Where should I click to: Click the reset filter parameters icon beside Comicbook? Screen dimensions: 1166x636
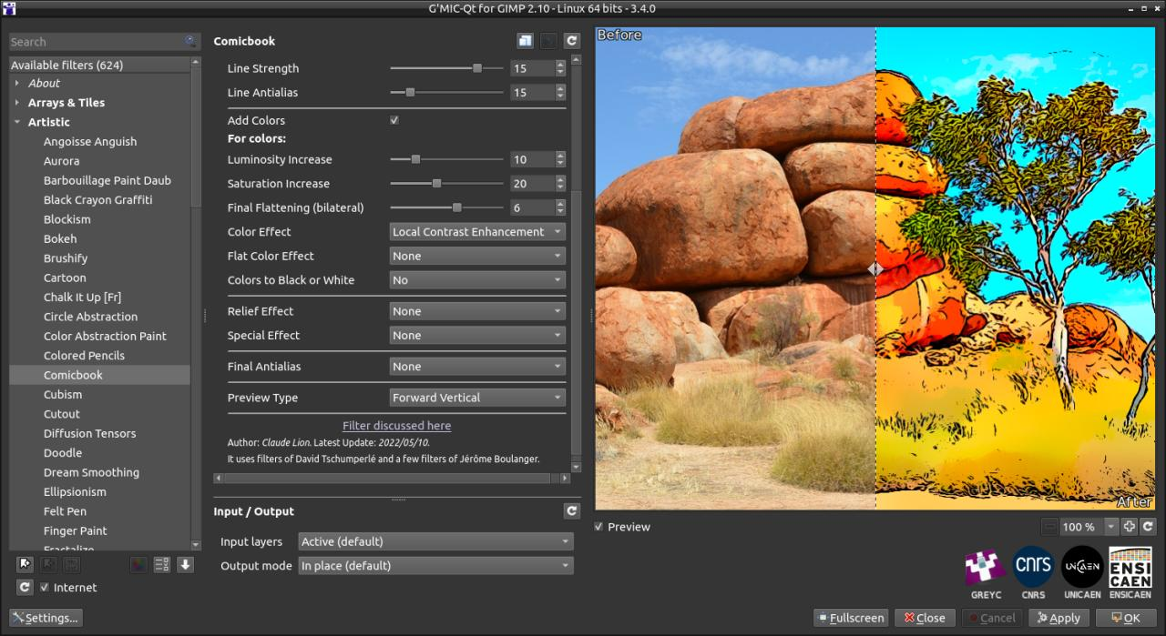(572, 40)
